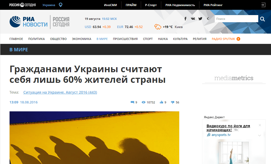Open the ЭКОНОМИКА menu section
Viewport: 271px width, 164px height.
pyautogui.click(x=82, y=39)
